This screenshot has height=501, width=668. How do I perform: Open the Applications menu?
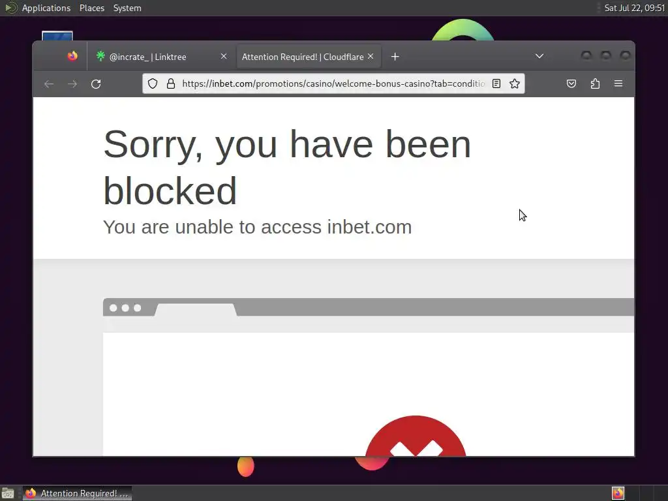point(46,8)
